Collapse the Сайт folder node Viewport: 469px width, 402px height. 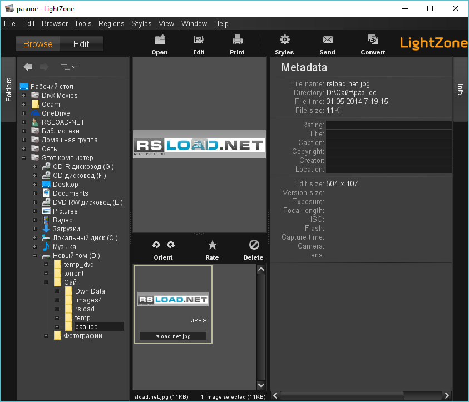[46, 282]
